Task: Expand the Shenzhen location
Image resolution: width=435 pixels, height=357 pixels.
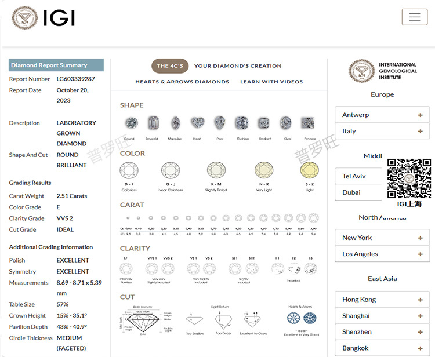Action: (382, 332)
